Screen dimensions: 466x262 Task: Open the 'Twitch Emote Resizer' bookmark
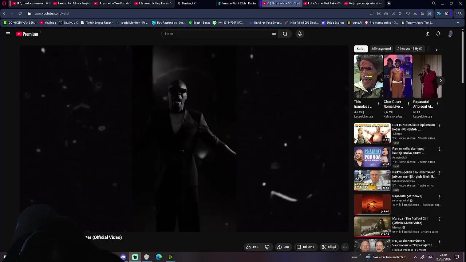click(96, 23)
